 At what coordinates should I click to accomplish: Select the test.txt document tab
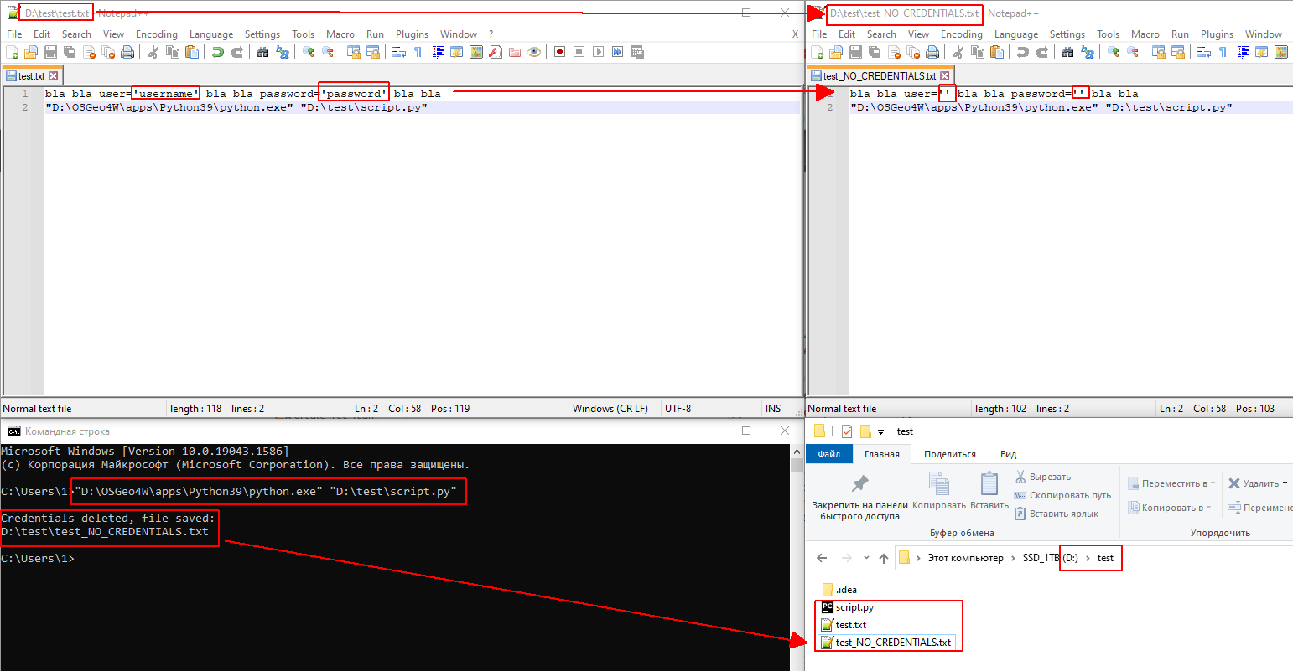(32, 75)
